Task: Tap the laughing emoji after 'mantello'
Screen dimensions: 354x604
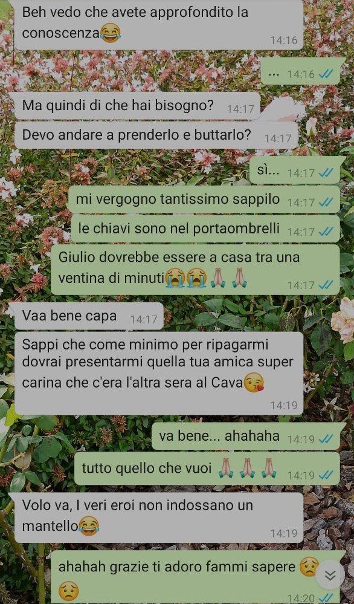Action: (x=89, y=526)
